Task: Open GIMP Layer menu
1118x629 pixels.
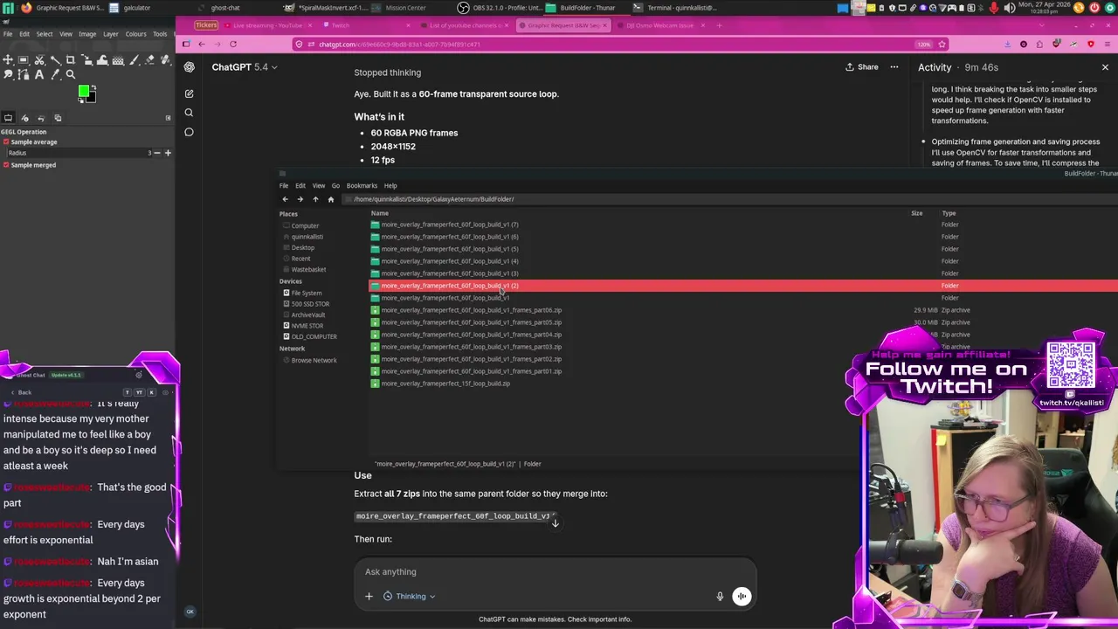Action: click(110, 34)
